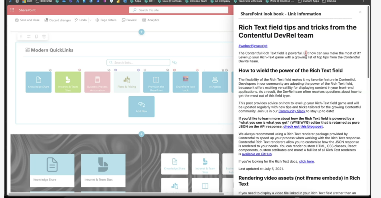The height and width of the screenshot is (198, 381).
Task: Click the trash icon above AI Agents tile
Action: click(223, 70)
